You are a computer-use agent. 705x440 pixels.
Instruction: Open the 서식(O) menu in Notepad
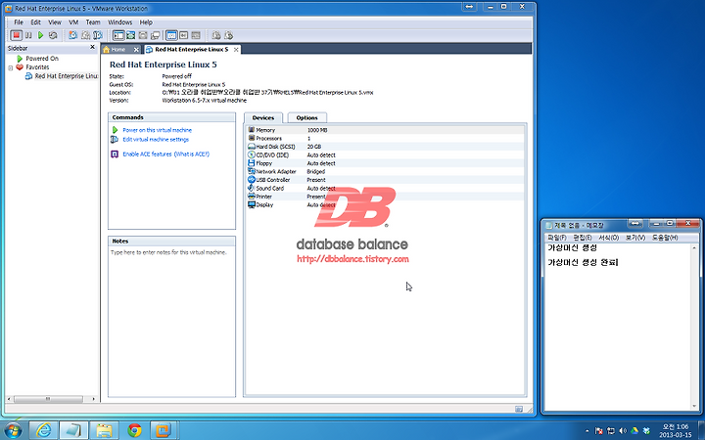click(608, 238)
